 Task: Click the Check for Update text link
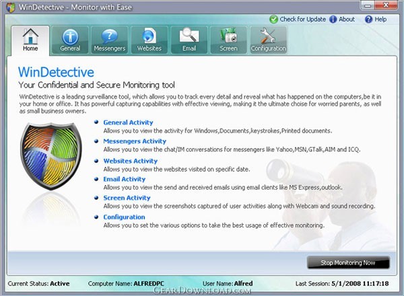coord(303,20)
